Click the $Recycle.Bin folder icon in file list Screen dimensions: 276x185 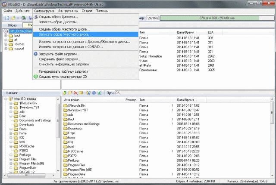point(66,105)
